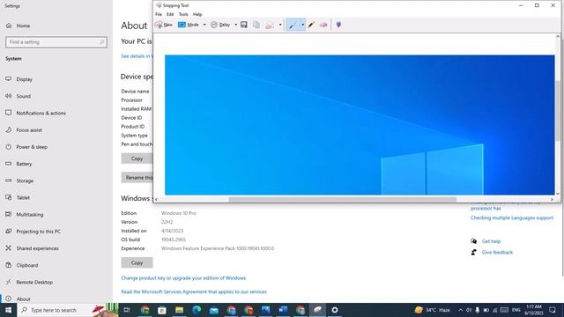
Task: Open Storage settings
Action: (x=25, y=181)
